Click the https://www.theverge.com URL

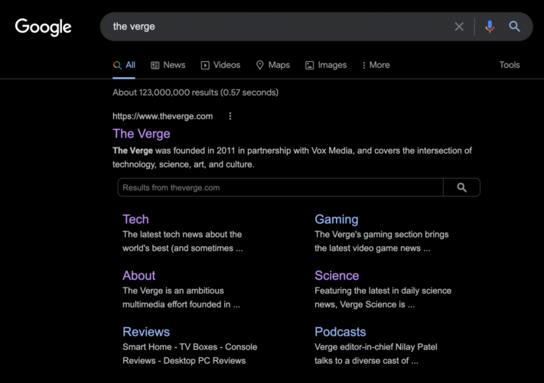(x=162, y=116)
